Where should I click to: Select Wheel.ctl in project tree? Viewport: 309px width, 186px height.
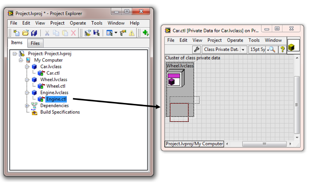tap(56, 86)
